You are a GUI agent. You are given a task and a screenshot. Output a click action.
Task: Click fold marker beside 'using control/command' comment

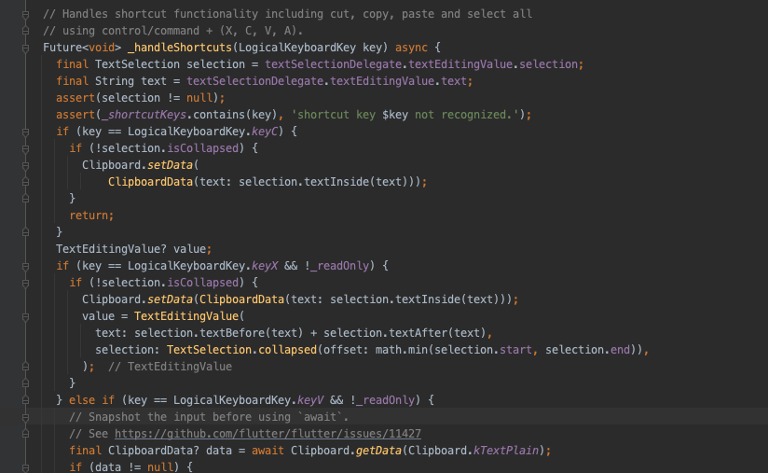pos(25,31)
